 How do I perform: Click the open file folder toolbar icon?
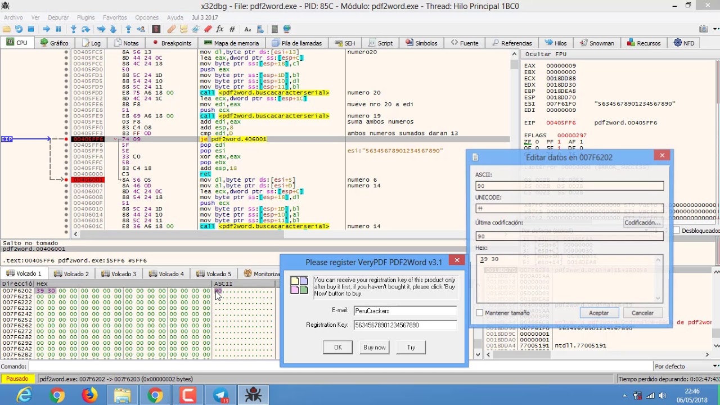click(x=7, y=29)
